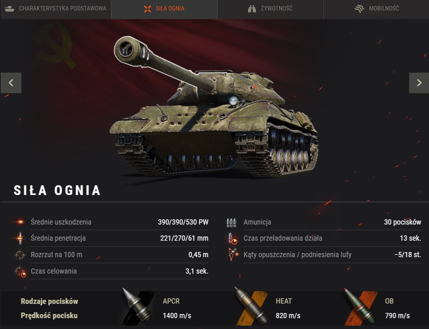Select the Rozrzut na 100 m crosshair icon
This screenshot has height=329, width=429.
click(x=20, y=255)
